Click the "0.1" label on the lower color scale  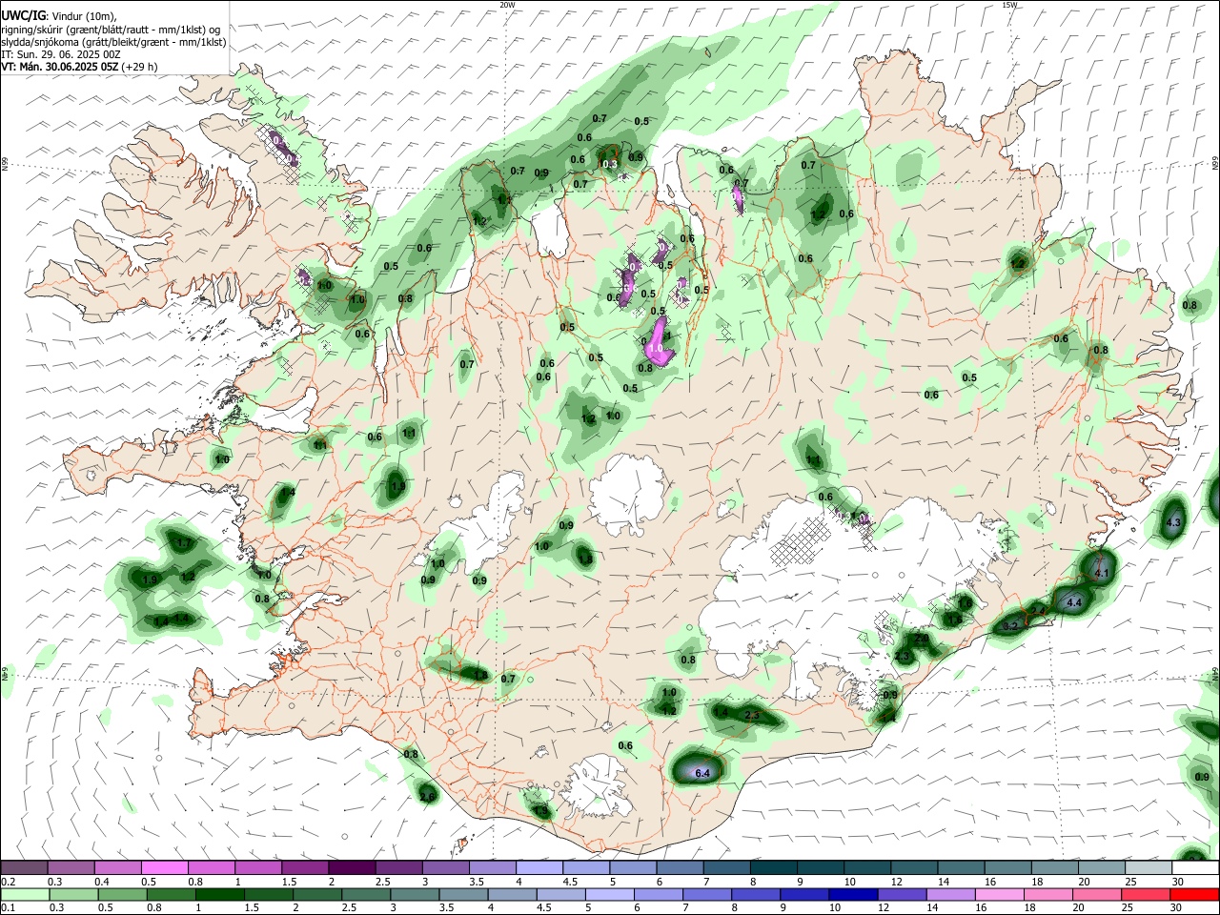tap(8, 908)
